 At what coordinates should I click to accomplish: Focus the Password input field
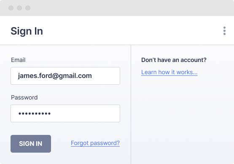(x=65, y=113)
